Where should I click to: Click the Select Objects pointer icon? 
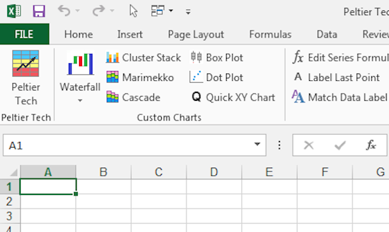point(134,11)
